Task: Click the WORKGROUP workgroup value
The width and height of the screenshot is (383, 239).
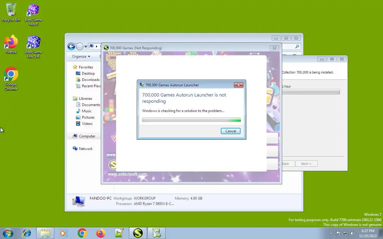Action: (x=145, y=198)
